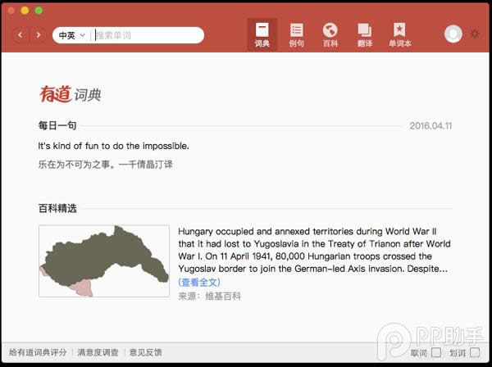Click the 搜索单词 search field
492x367 pixels.
point(146,35)
